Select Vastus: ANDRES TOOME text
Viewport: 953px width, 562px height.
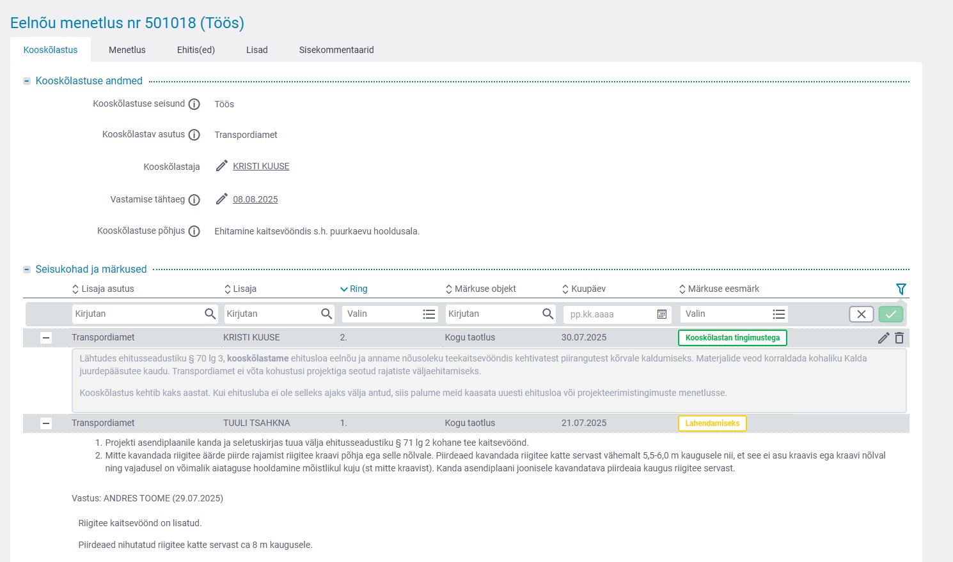147,498
